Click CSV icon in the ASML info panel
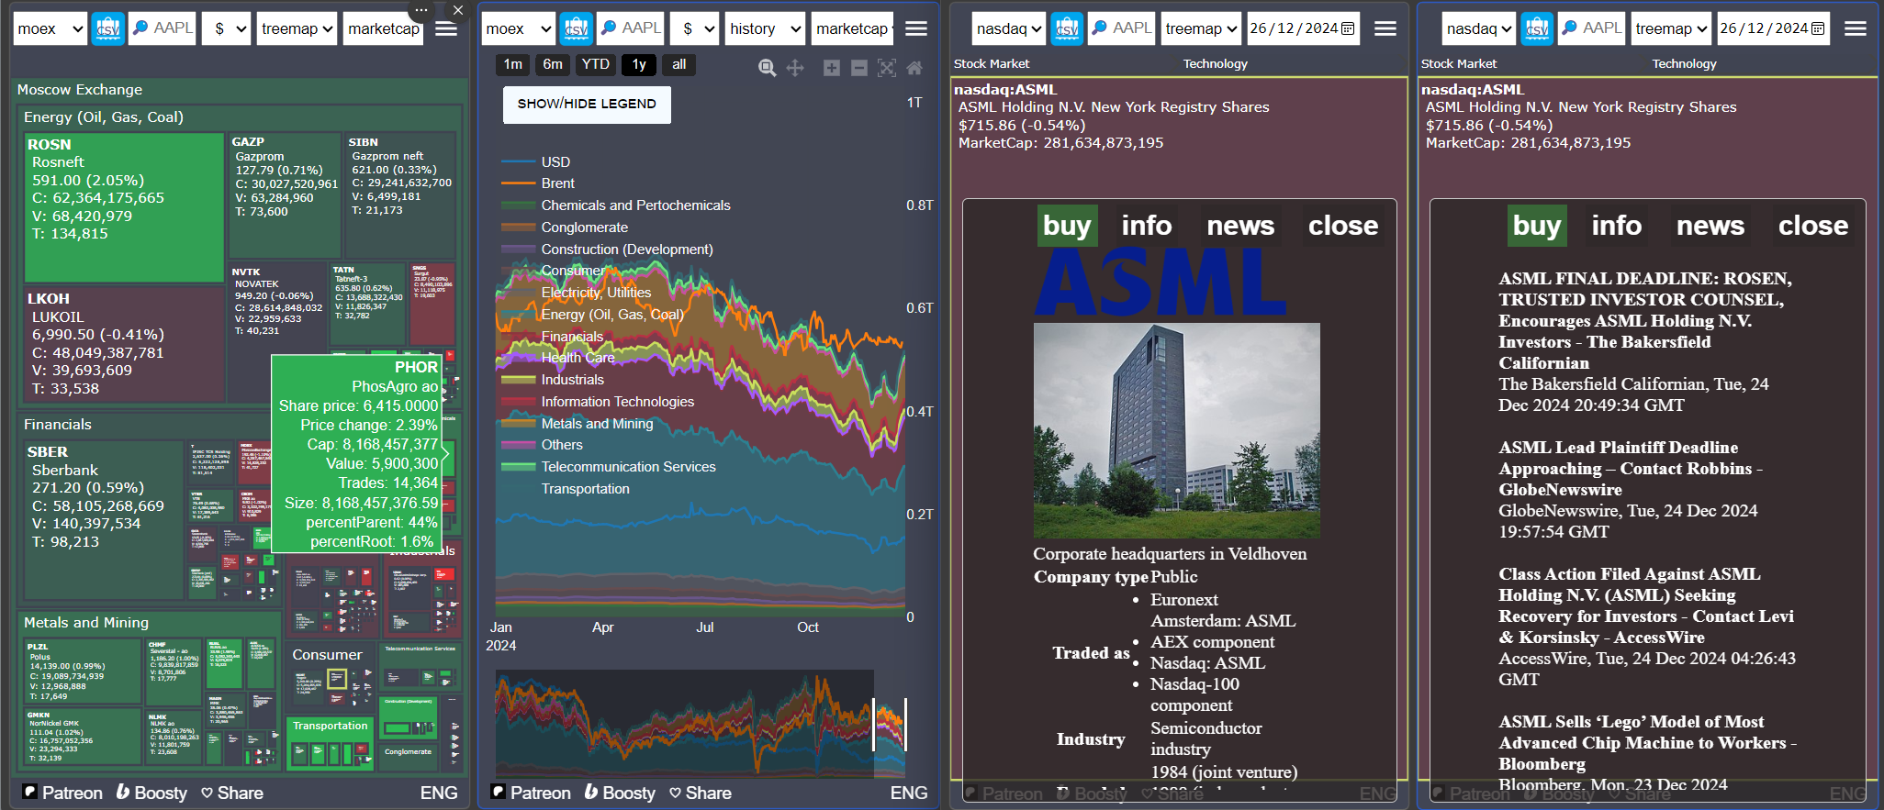The height and width of the screenshot is (810, 1884). click(1067, 28)
